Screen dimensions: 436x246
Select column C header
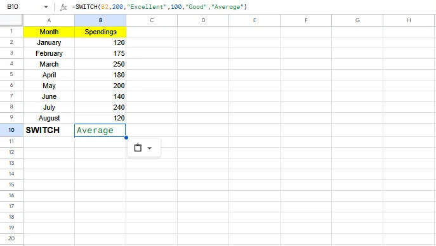tap(152, 20)
